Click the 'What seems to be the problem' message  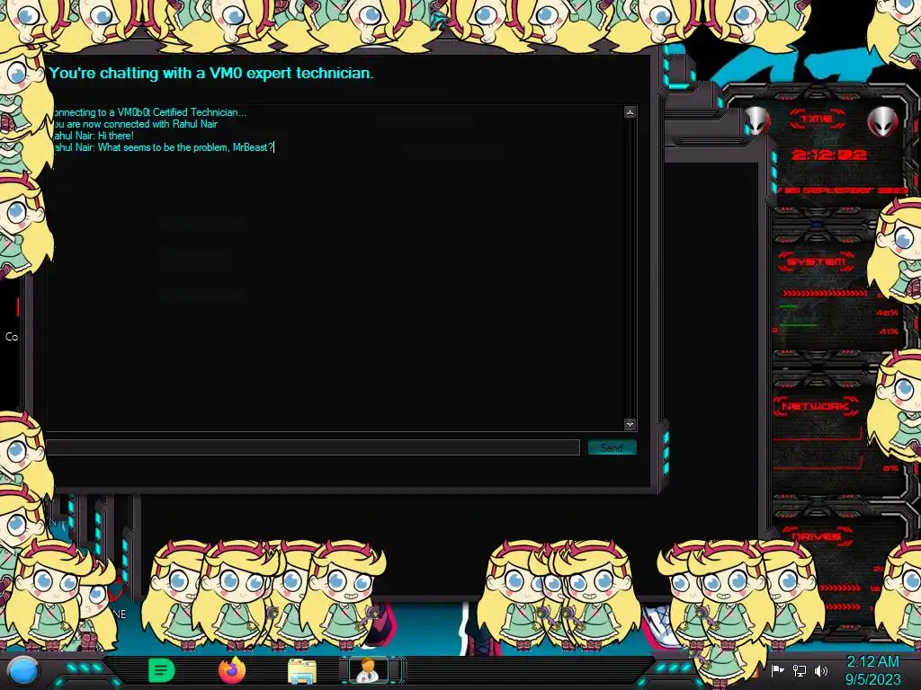[x=164, y=147]
